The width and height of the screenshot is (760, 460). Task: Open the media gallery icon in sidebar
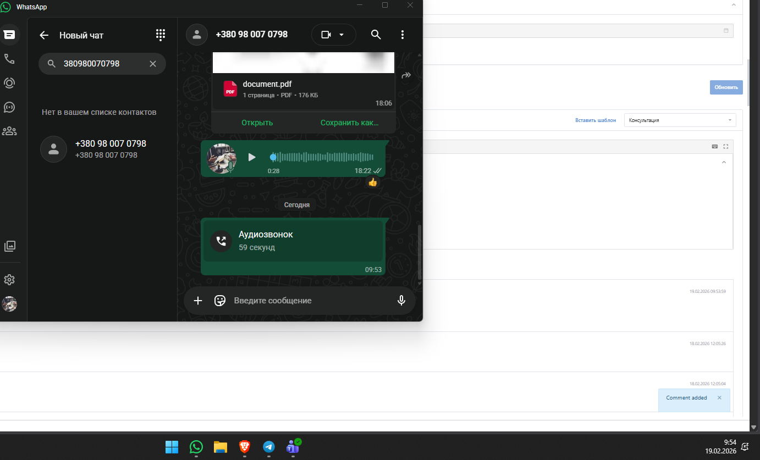9,246
